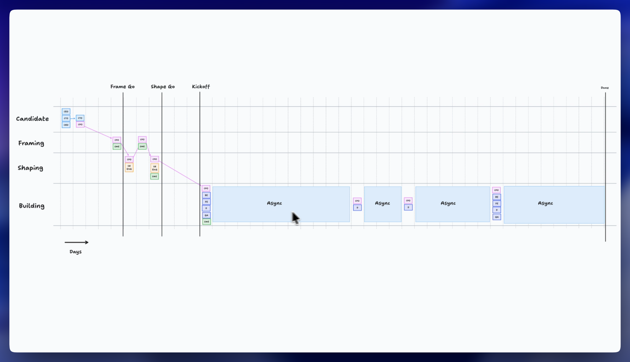Image resolution: width=630 pixels, height=362 pixels.
Task: Click the Days arrow below the chart
Action: (77, 242)
